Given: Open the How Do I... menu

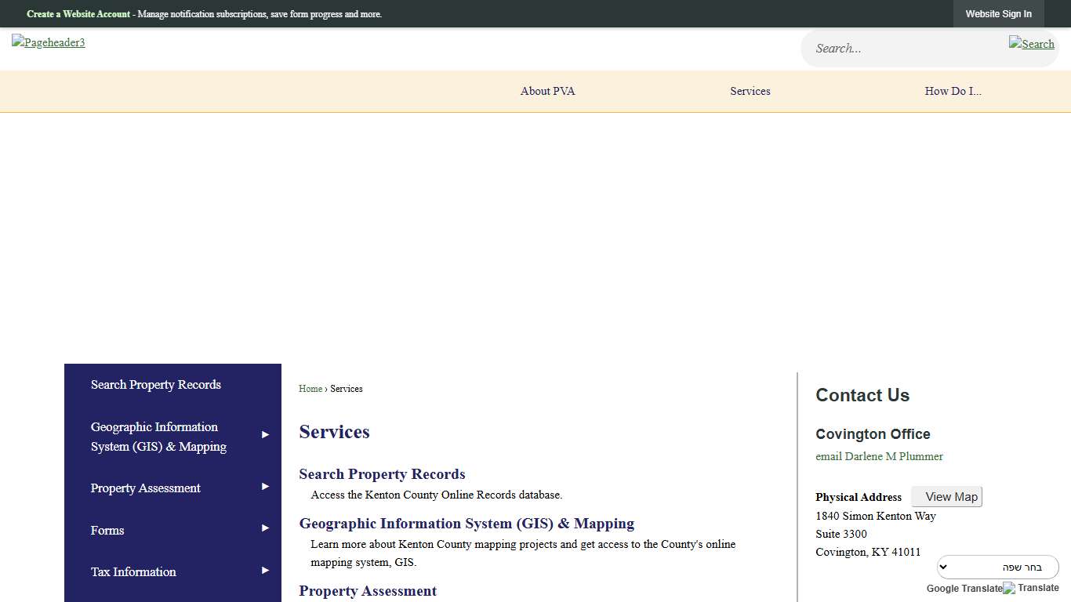Looking at the screenshot, I should click(x=953, y=91).
